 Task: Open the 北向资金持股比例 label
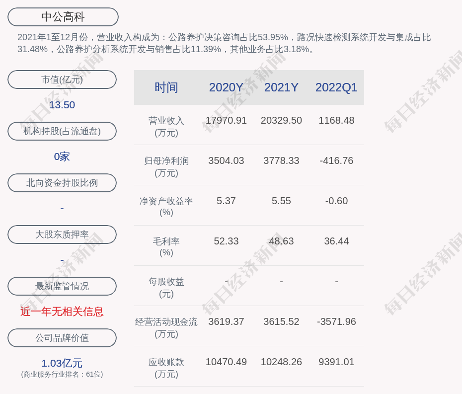tap(62, 183)
